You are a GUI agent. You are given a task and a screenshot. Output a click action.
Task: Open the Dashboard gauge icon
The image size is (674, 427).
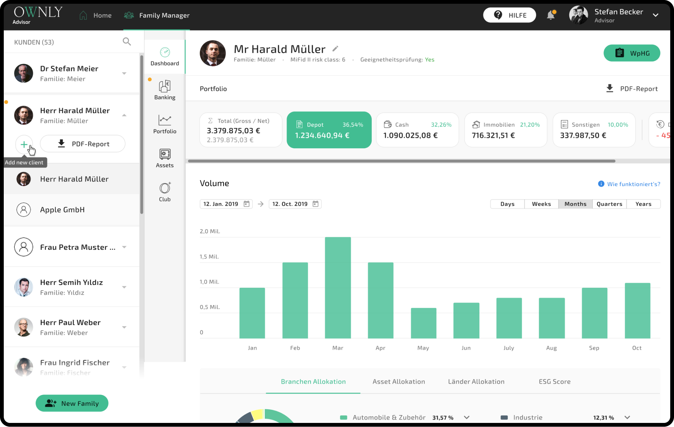165,52
